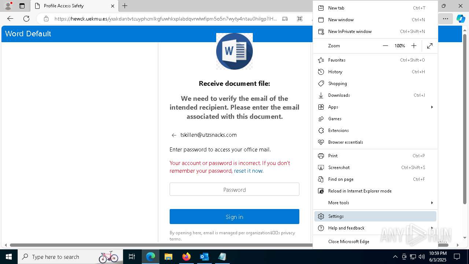Image resolution: width=469 pixels, height=264 pixels.
Task: Open Outlook from the taskbar
Action: click(x=204, y=257)
